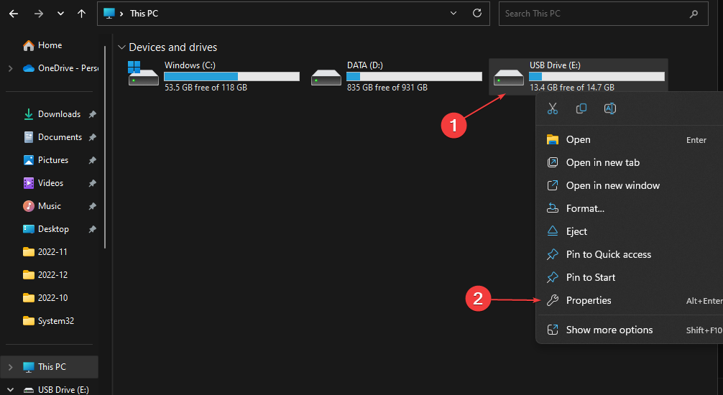
Task: Click the Rename icon in context menu
Action: [x=610, y=108]
